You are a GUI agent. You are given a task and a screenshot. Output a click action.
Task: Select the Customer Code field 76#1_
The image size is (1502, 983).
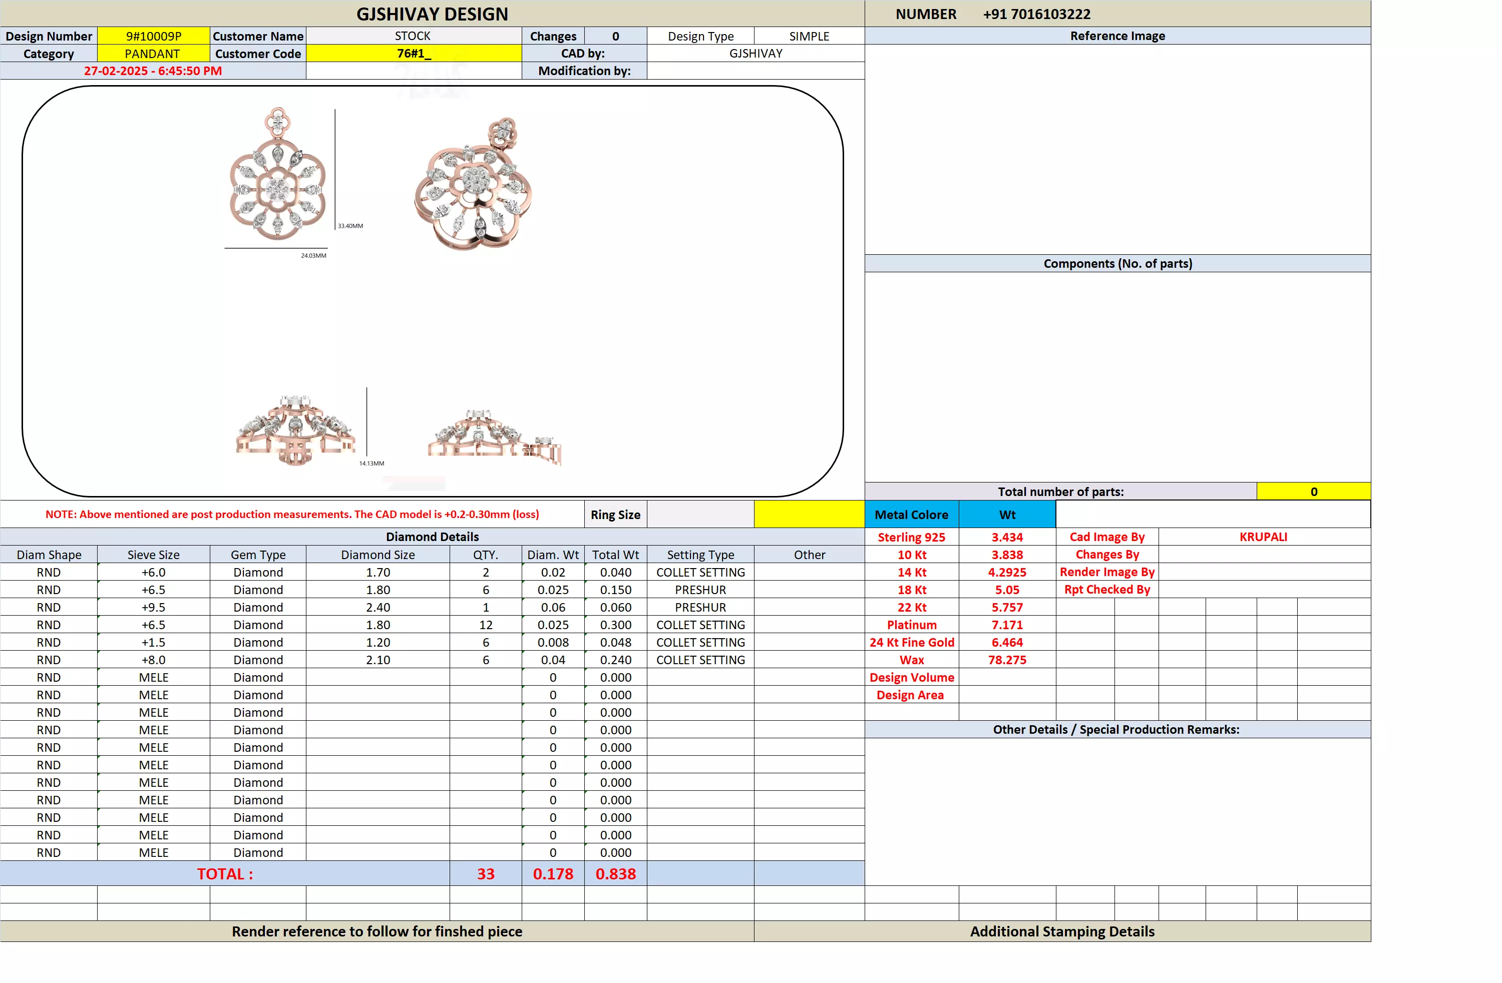tap(414, 54)
